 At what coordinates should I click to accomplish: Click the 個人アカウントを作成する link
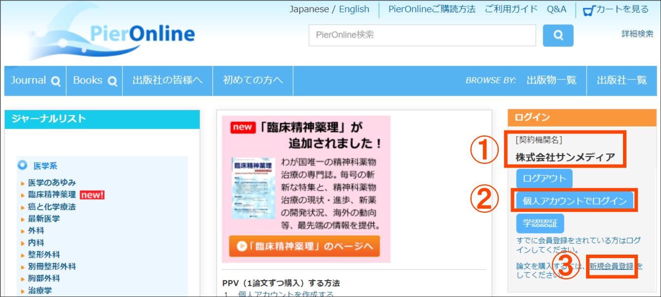point(286,295)
